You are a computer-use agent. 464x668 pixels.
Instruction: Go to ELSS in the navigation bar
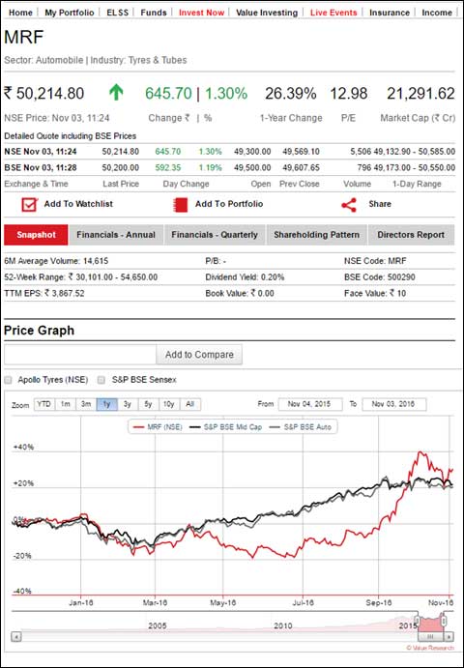click(118, 13)
